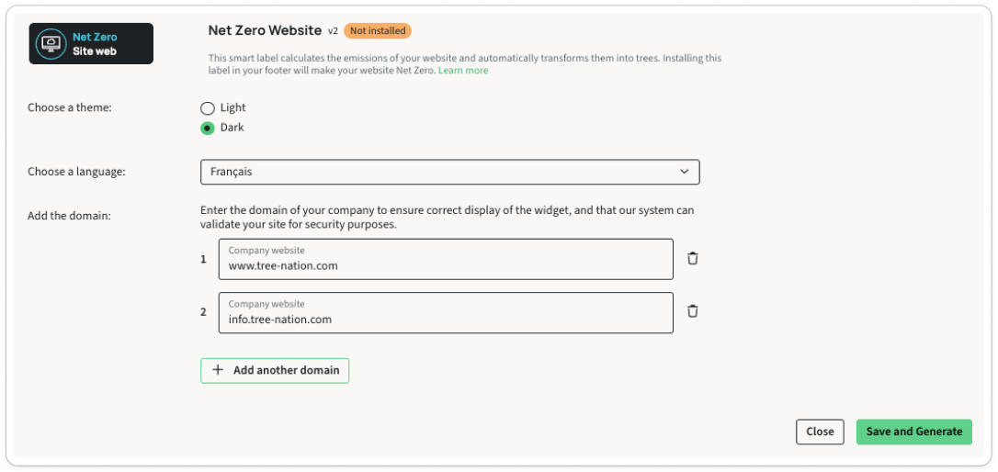Click the Net Zero Site web preview thumbnail

click(91, 44)
